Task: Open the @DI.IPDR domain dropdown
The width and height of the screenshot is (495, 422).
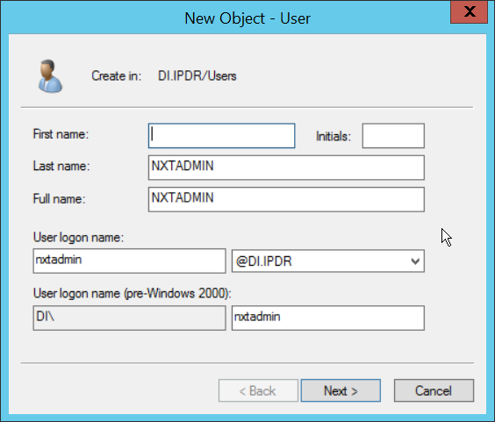Action: [x=328, y=261]
